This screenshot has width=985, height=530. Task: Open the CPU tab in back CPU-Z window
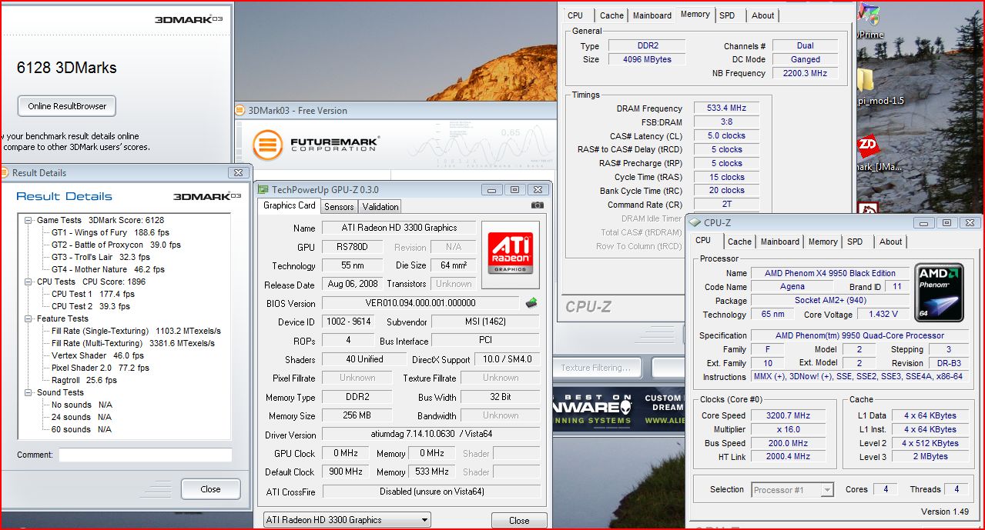(575, 15)
